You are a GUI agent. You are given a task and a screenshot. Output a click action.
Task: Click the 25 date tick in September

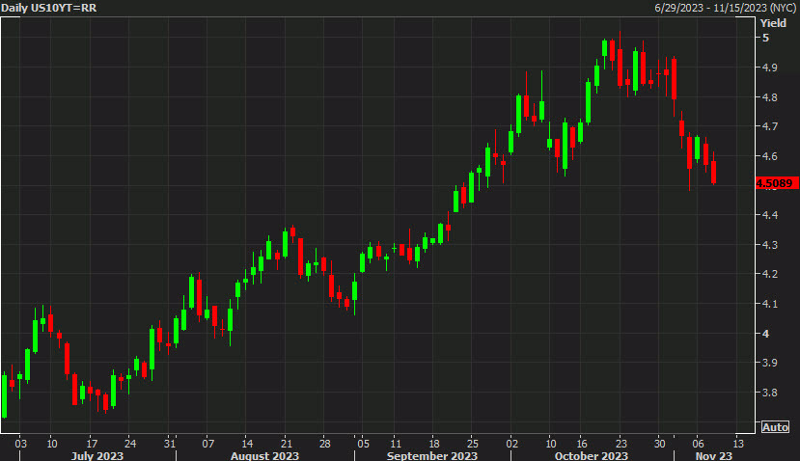click(473, 443)
